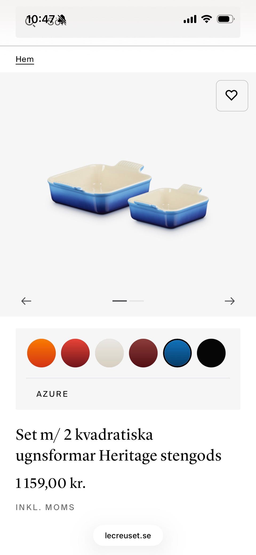Tap the cellular signal bars icon

[190, 19]
